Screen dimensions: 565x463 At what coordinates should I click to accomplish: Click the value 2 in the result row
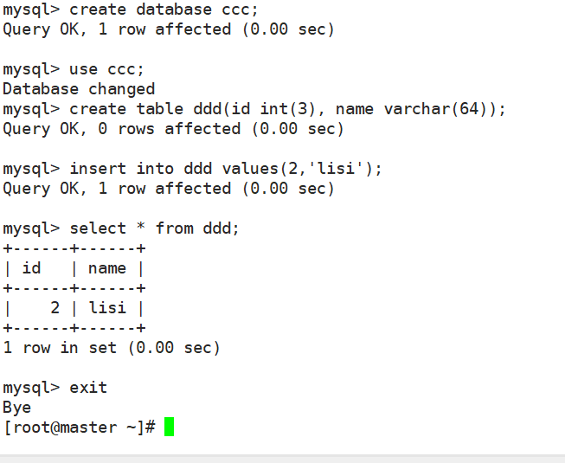pyautogui.click(x=55, y=308)
